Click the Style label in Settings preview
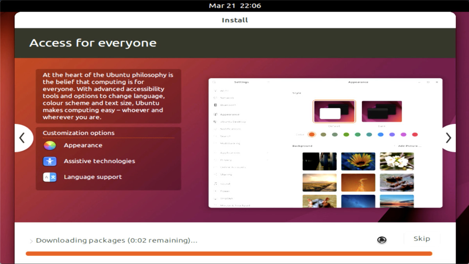The width and height of the screenshot is (469, 264). pyautogui.click(x=297, y=93)
